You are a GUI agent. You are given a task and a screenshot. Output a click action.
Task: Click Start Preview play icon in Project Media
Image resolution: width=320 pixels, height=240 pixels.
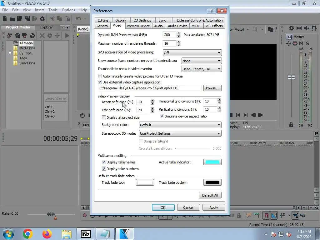pyautogui.click(x=67, y=36)
